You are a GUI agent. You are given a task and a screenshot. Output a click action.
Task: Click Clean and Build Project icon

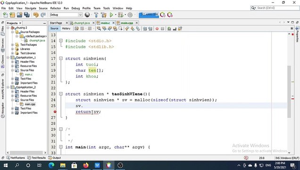[103, 15]
